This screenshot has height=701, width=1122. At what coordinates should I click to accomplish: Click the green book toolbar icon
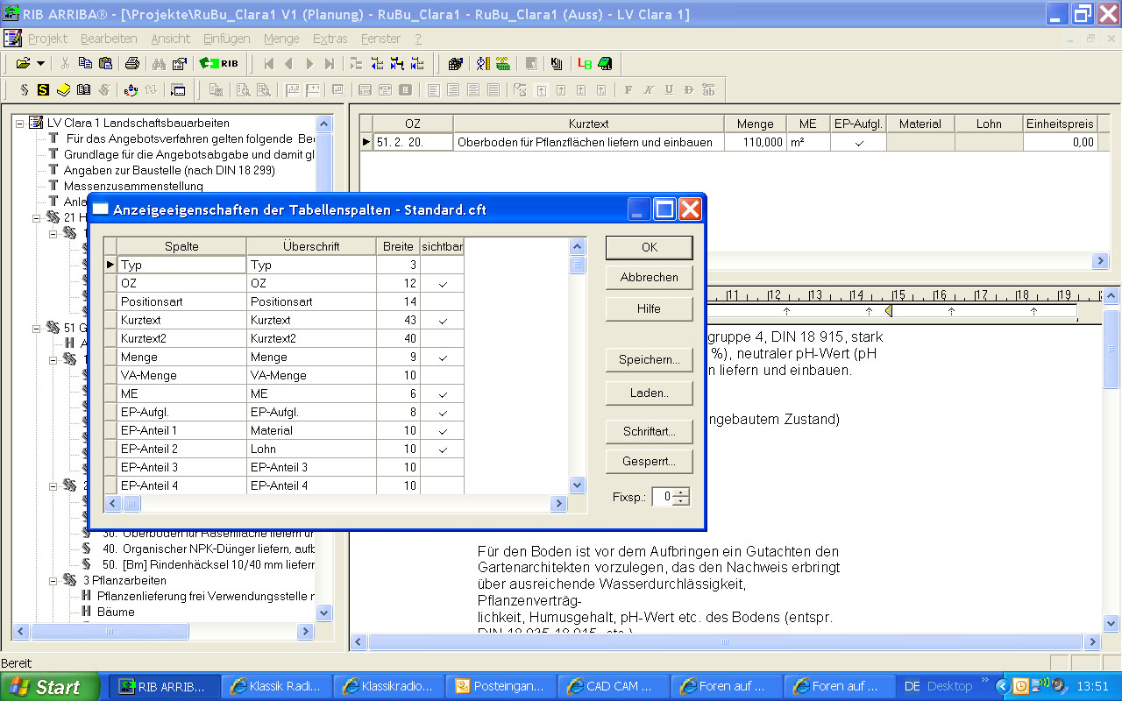point(604,63)
